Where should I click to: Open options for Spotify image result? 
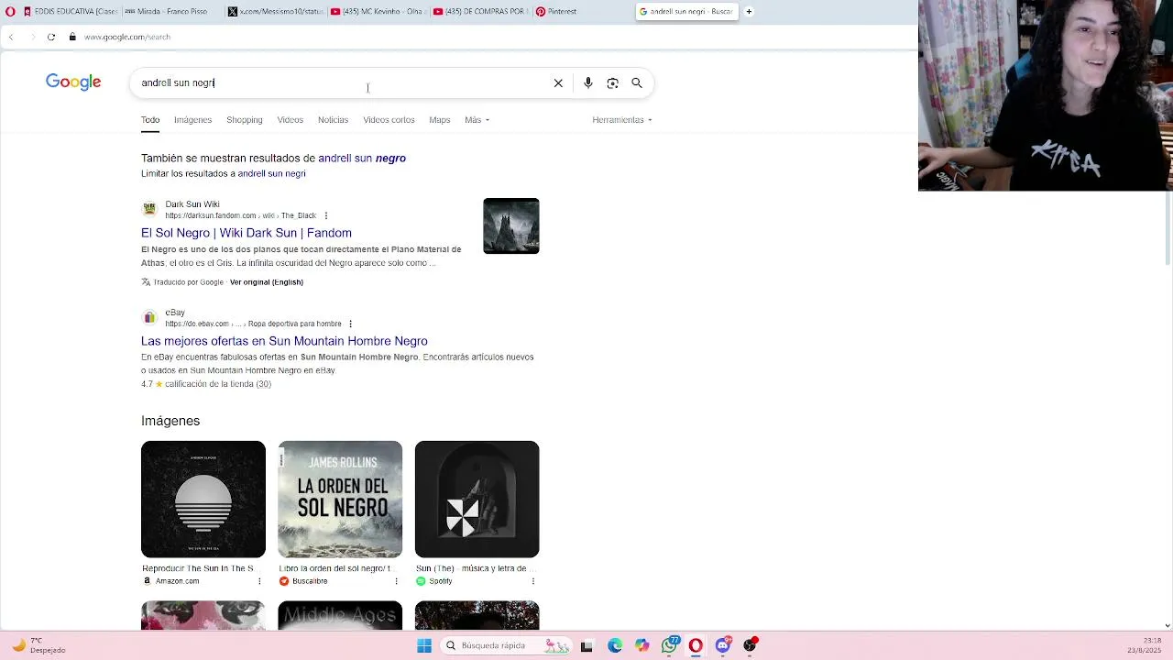533,581
